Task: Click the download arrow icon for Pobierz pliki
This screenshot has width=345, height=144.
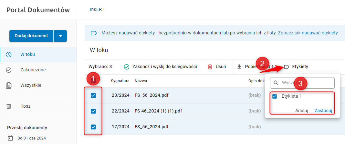Action: tap(239, 67)
